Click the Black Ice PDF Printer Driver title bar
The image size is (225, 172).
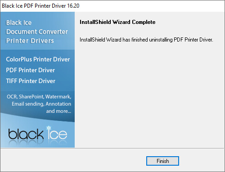tap(112, 6)
